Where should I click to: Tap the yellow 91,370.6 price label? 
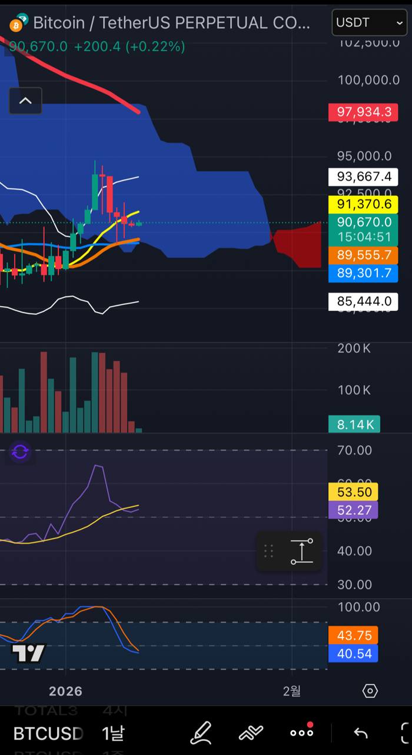pyautogui.click(x=363, y=204)
